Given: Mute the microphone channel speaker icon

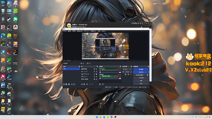Looking at the screenshot, I should (x=100, y=72).
